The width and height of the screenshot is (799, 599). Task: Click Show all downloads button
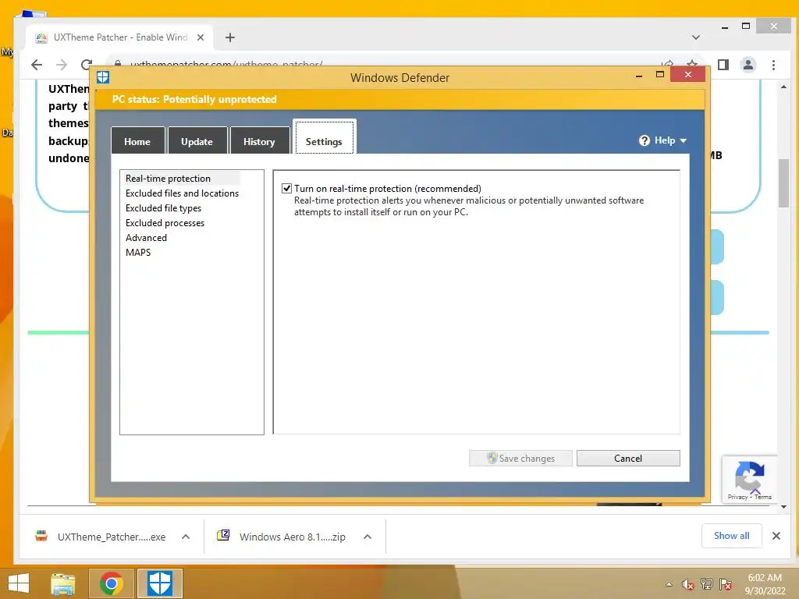click(731, 535)
